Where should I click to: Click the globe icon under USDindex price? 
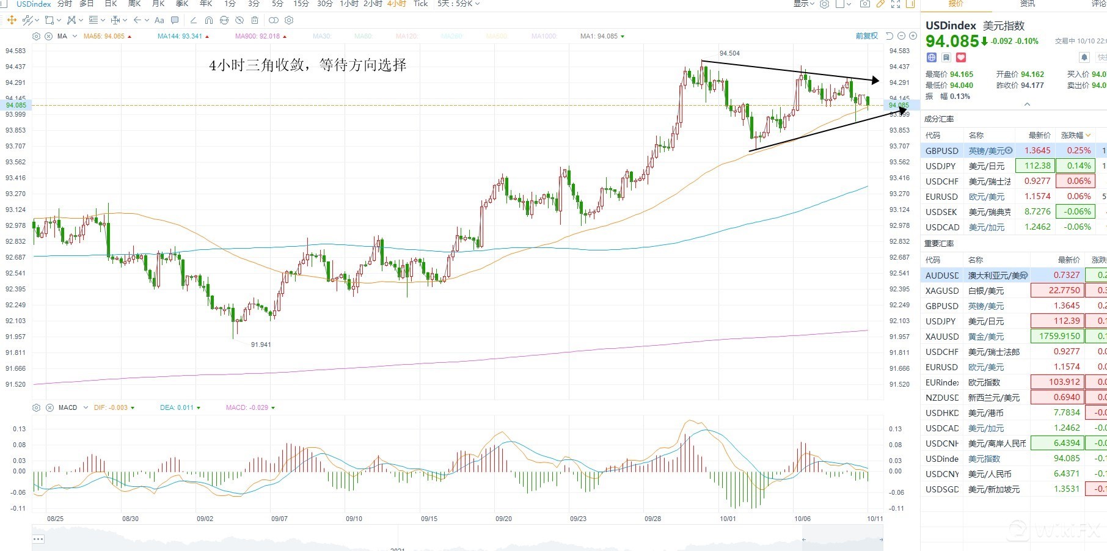point(932,57)
